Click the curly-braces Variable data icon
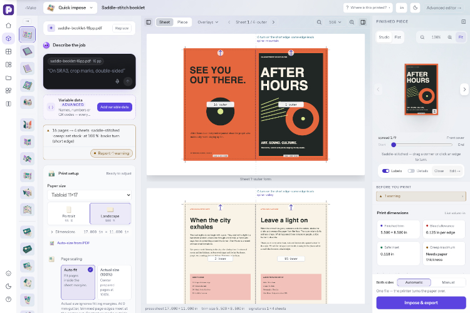Screen dimensions: 470x313 pos(51,107)
